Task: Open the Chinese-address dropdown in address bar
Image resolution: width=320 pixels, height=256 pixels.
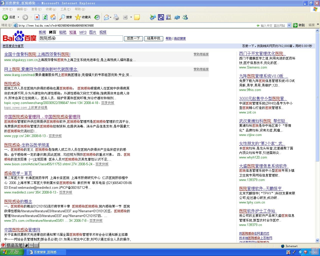Action: [289, 25]
